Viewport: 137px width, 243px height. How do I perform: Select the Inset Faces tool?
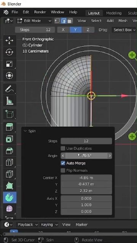10,139
